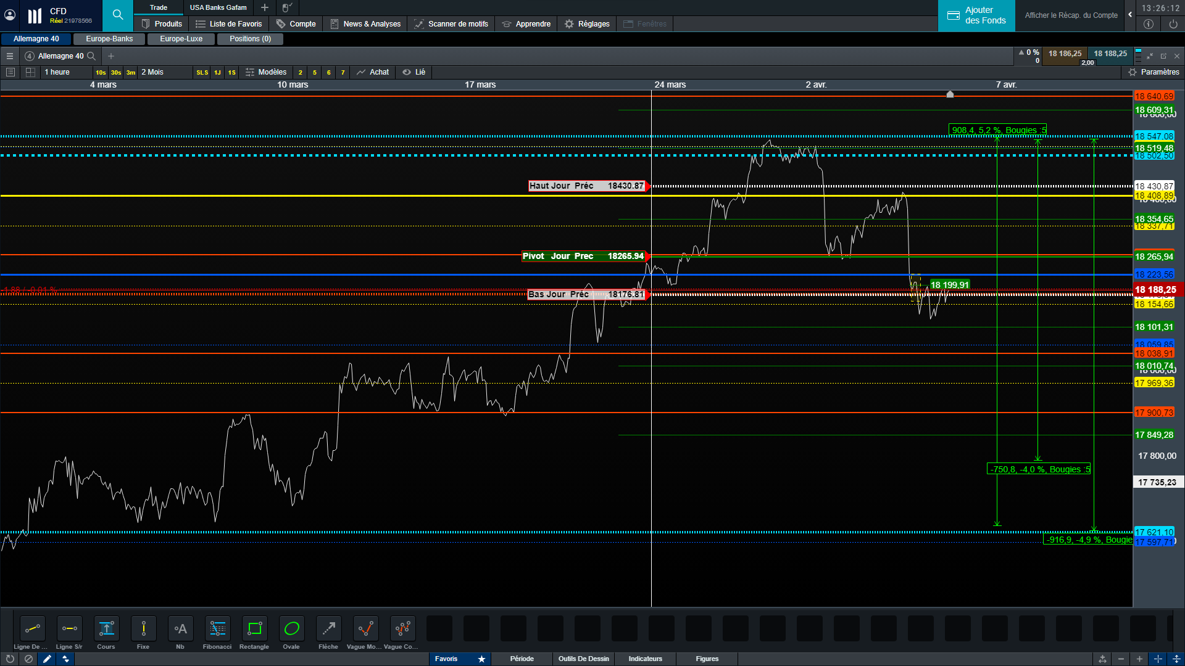The width and height of the screenshot is (1185, 666).
Task: Click the search magnifier in top bar
Action: [x=117, y=15]
